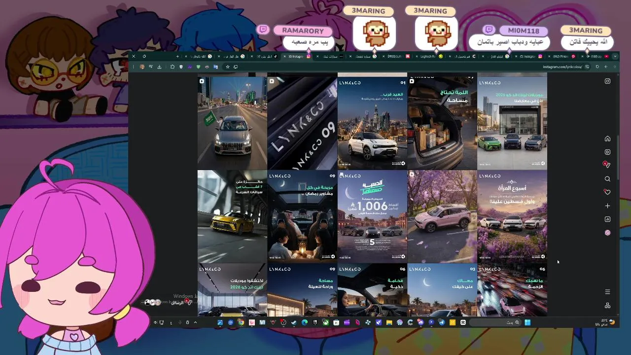
Task: Open the browser downloads icon
Action: point(159,67)
